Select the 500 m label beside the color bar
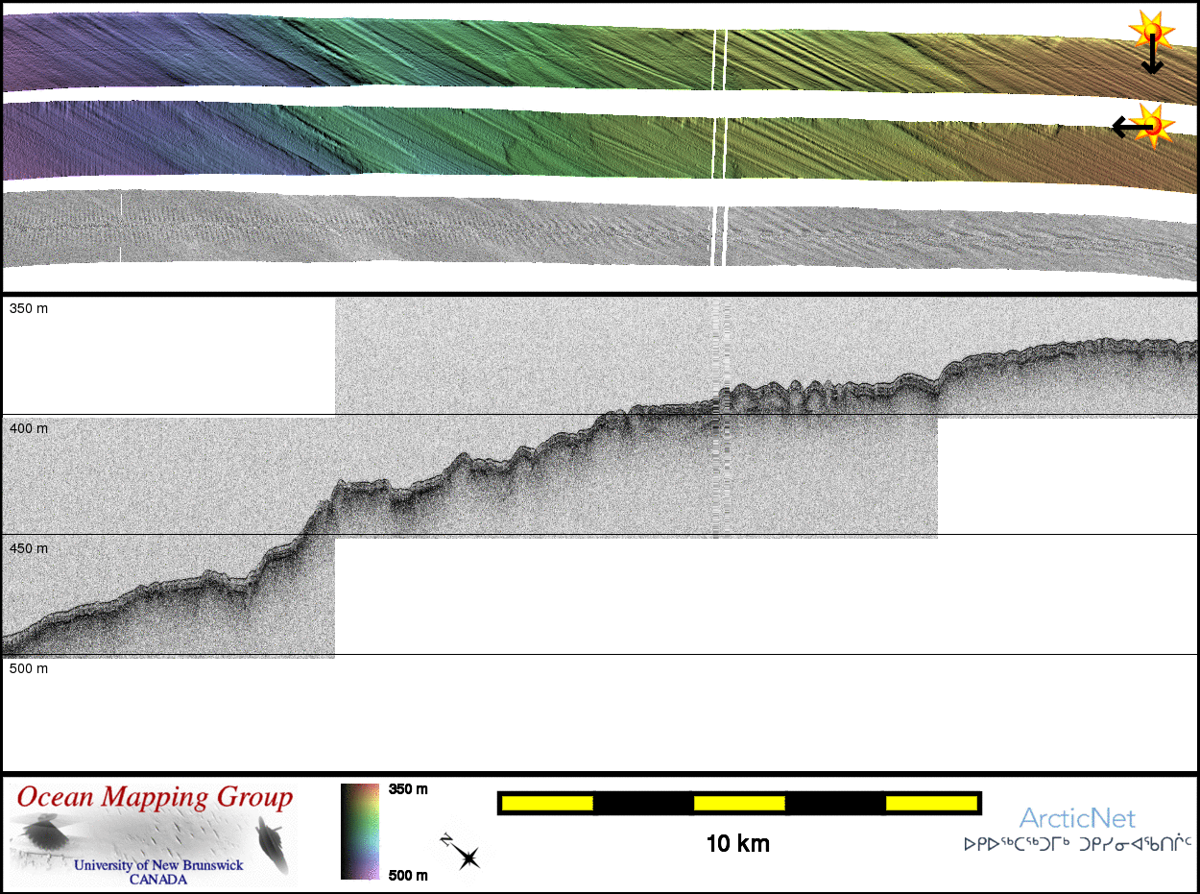Screen dimensions: 1200x894 [408, 875]
